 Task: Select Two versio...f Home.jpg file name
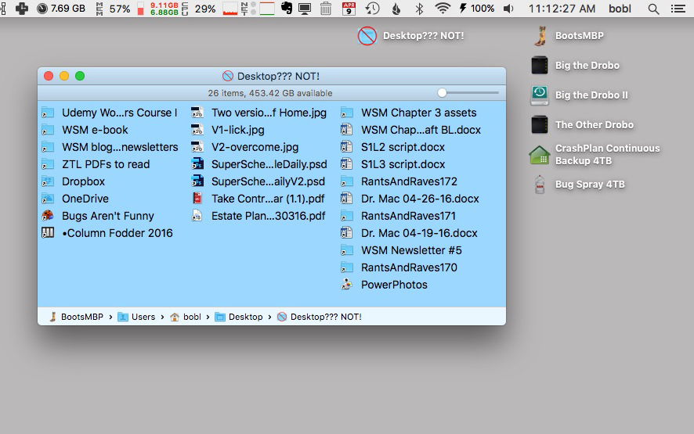coord(269,113)
